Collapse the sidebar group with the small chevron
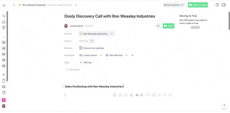The height and width of the screenshot is (113, 230). 4,37
